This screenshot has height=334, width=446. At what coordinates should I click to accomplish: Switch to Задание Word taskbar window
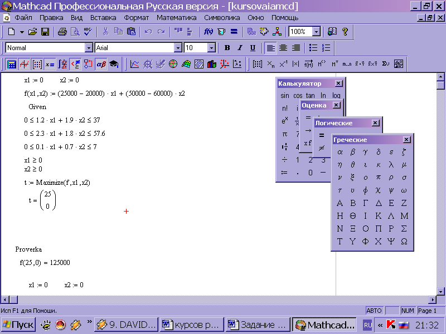point(258,325)
